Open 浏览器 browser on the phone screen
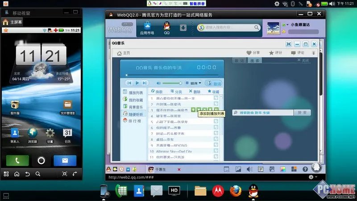This screenshot has width=357, height=201. tap(32, 136)
